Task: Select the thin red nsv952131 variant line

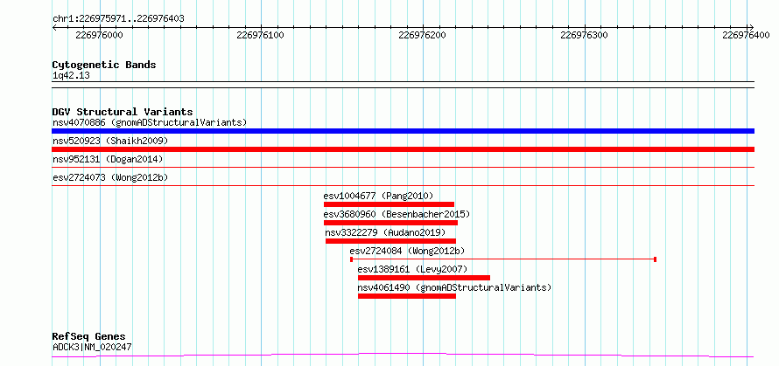Action: pyautogui.click(x=403, y=168)
